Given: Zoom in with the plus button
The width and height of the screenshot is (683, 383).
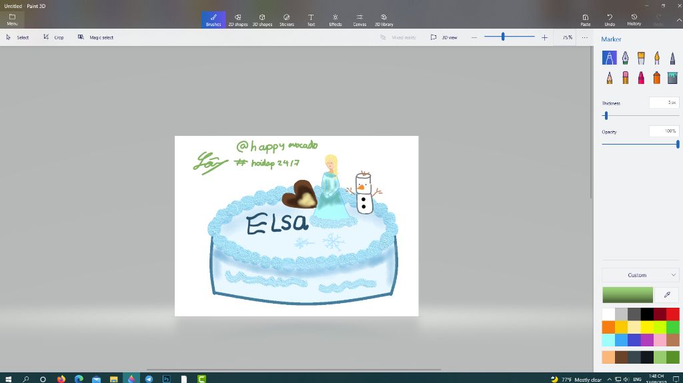Looking at the screenshot, I should (544, 37).
